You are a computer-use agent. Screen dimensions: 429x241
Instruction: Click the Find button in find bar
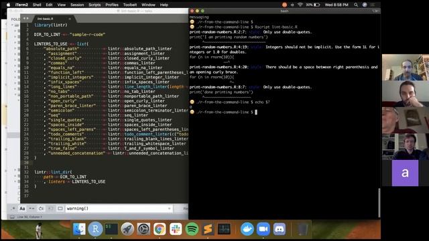coord(186,208)
